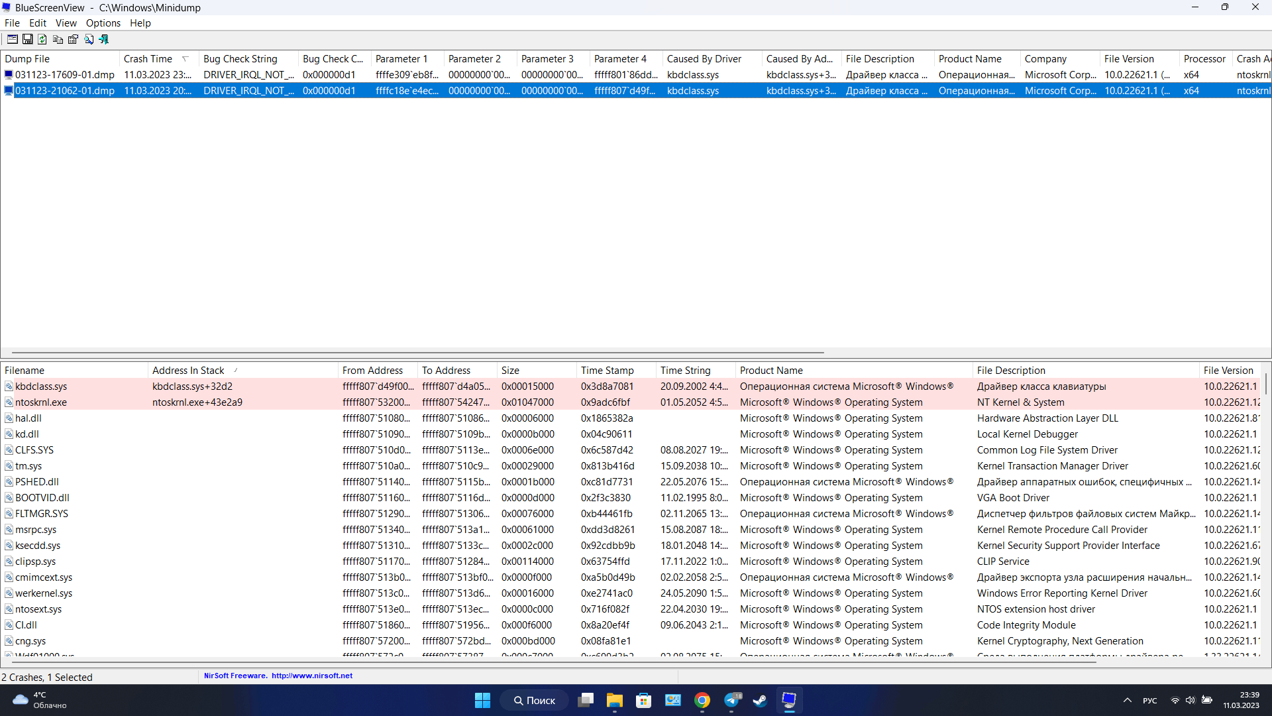Open Steam from the taskbar
The image size is (1272, 716).
click(x=761, y=700)
